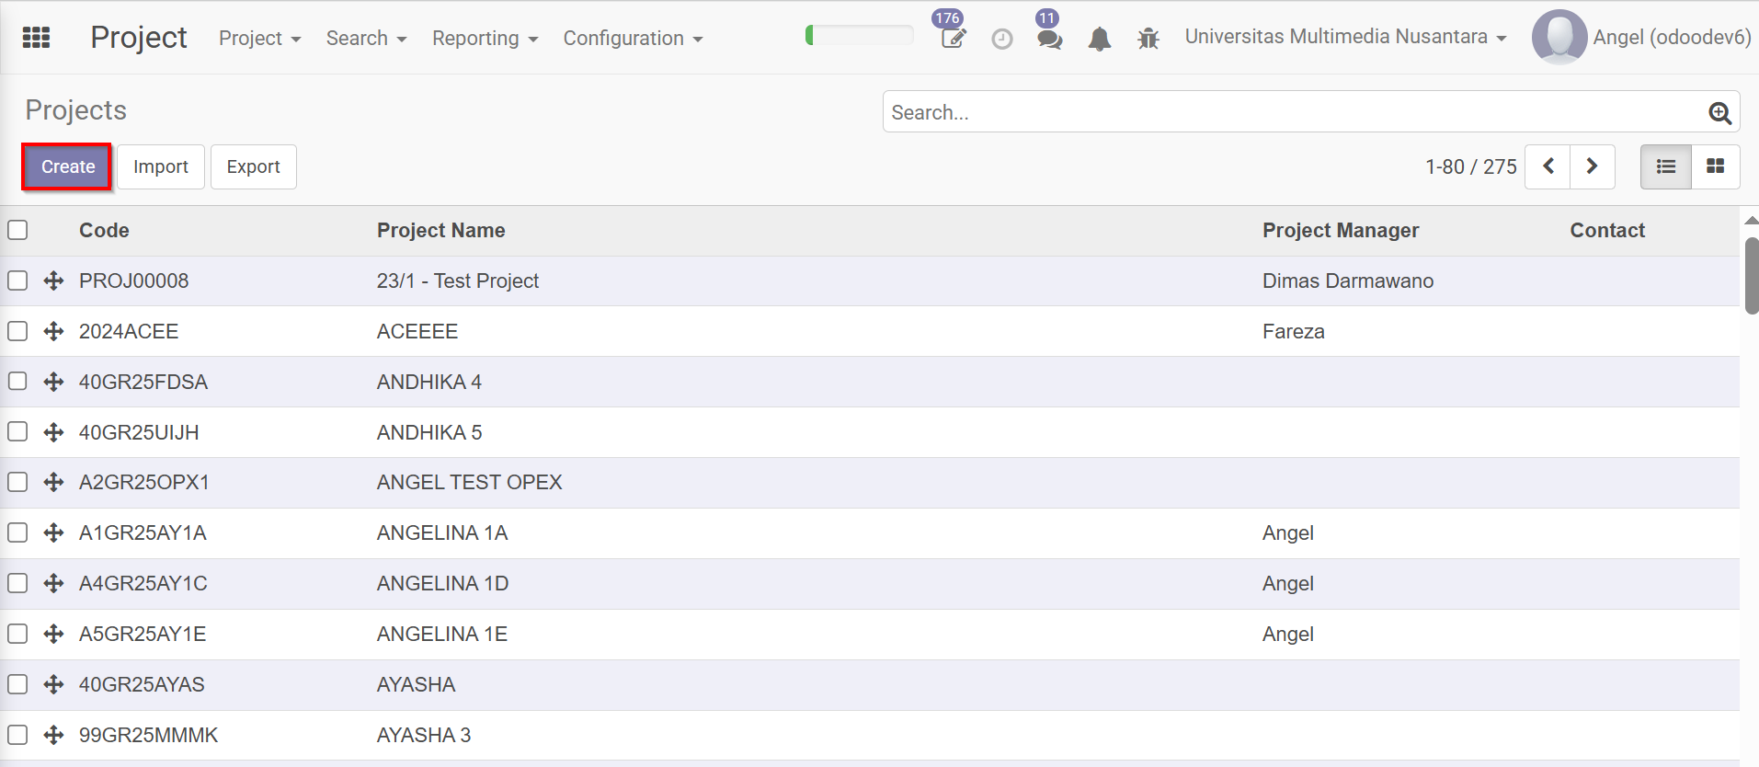Click the Project app title

coord(138,38)
